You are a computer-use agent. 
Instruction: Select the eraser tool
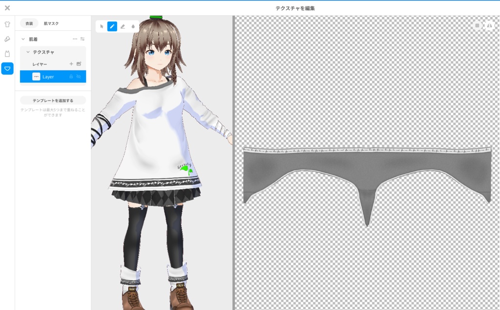coord(123,26)
